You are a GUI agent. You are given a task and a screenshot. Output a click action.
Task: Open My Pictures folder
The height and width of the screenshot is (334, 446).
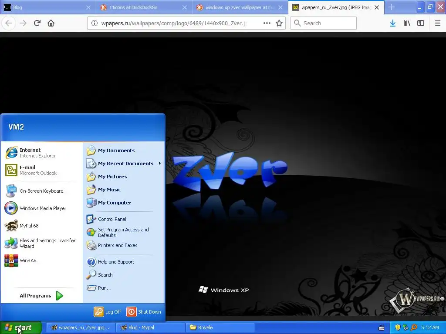[x=124, y=177]
